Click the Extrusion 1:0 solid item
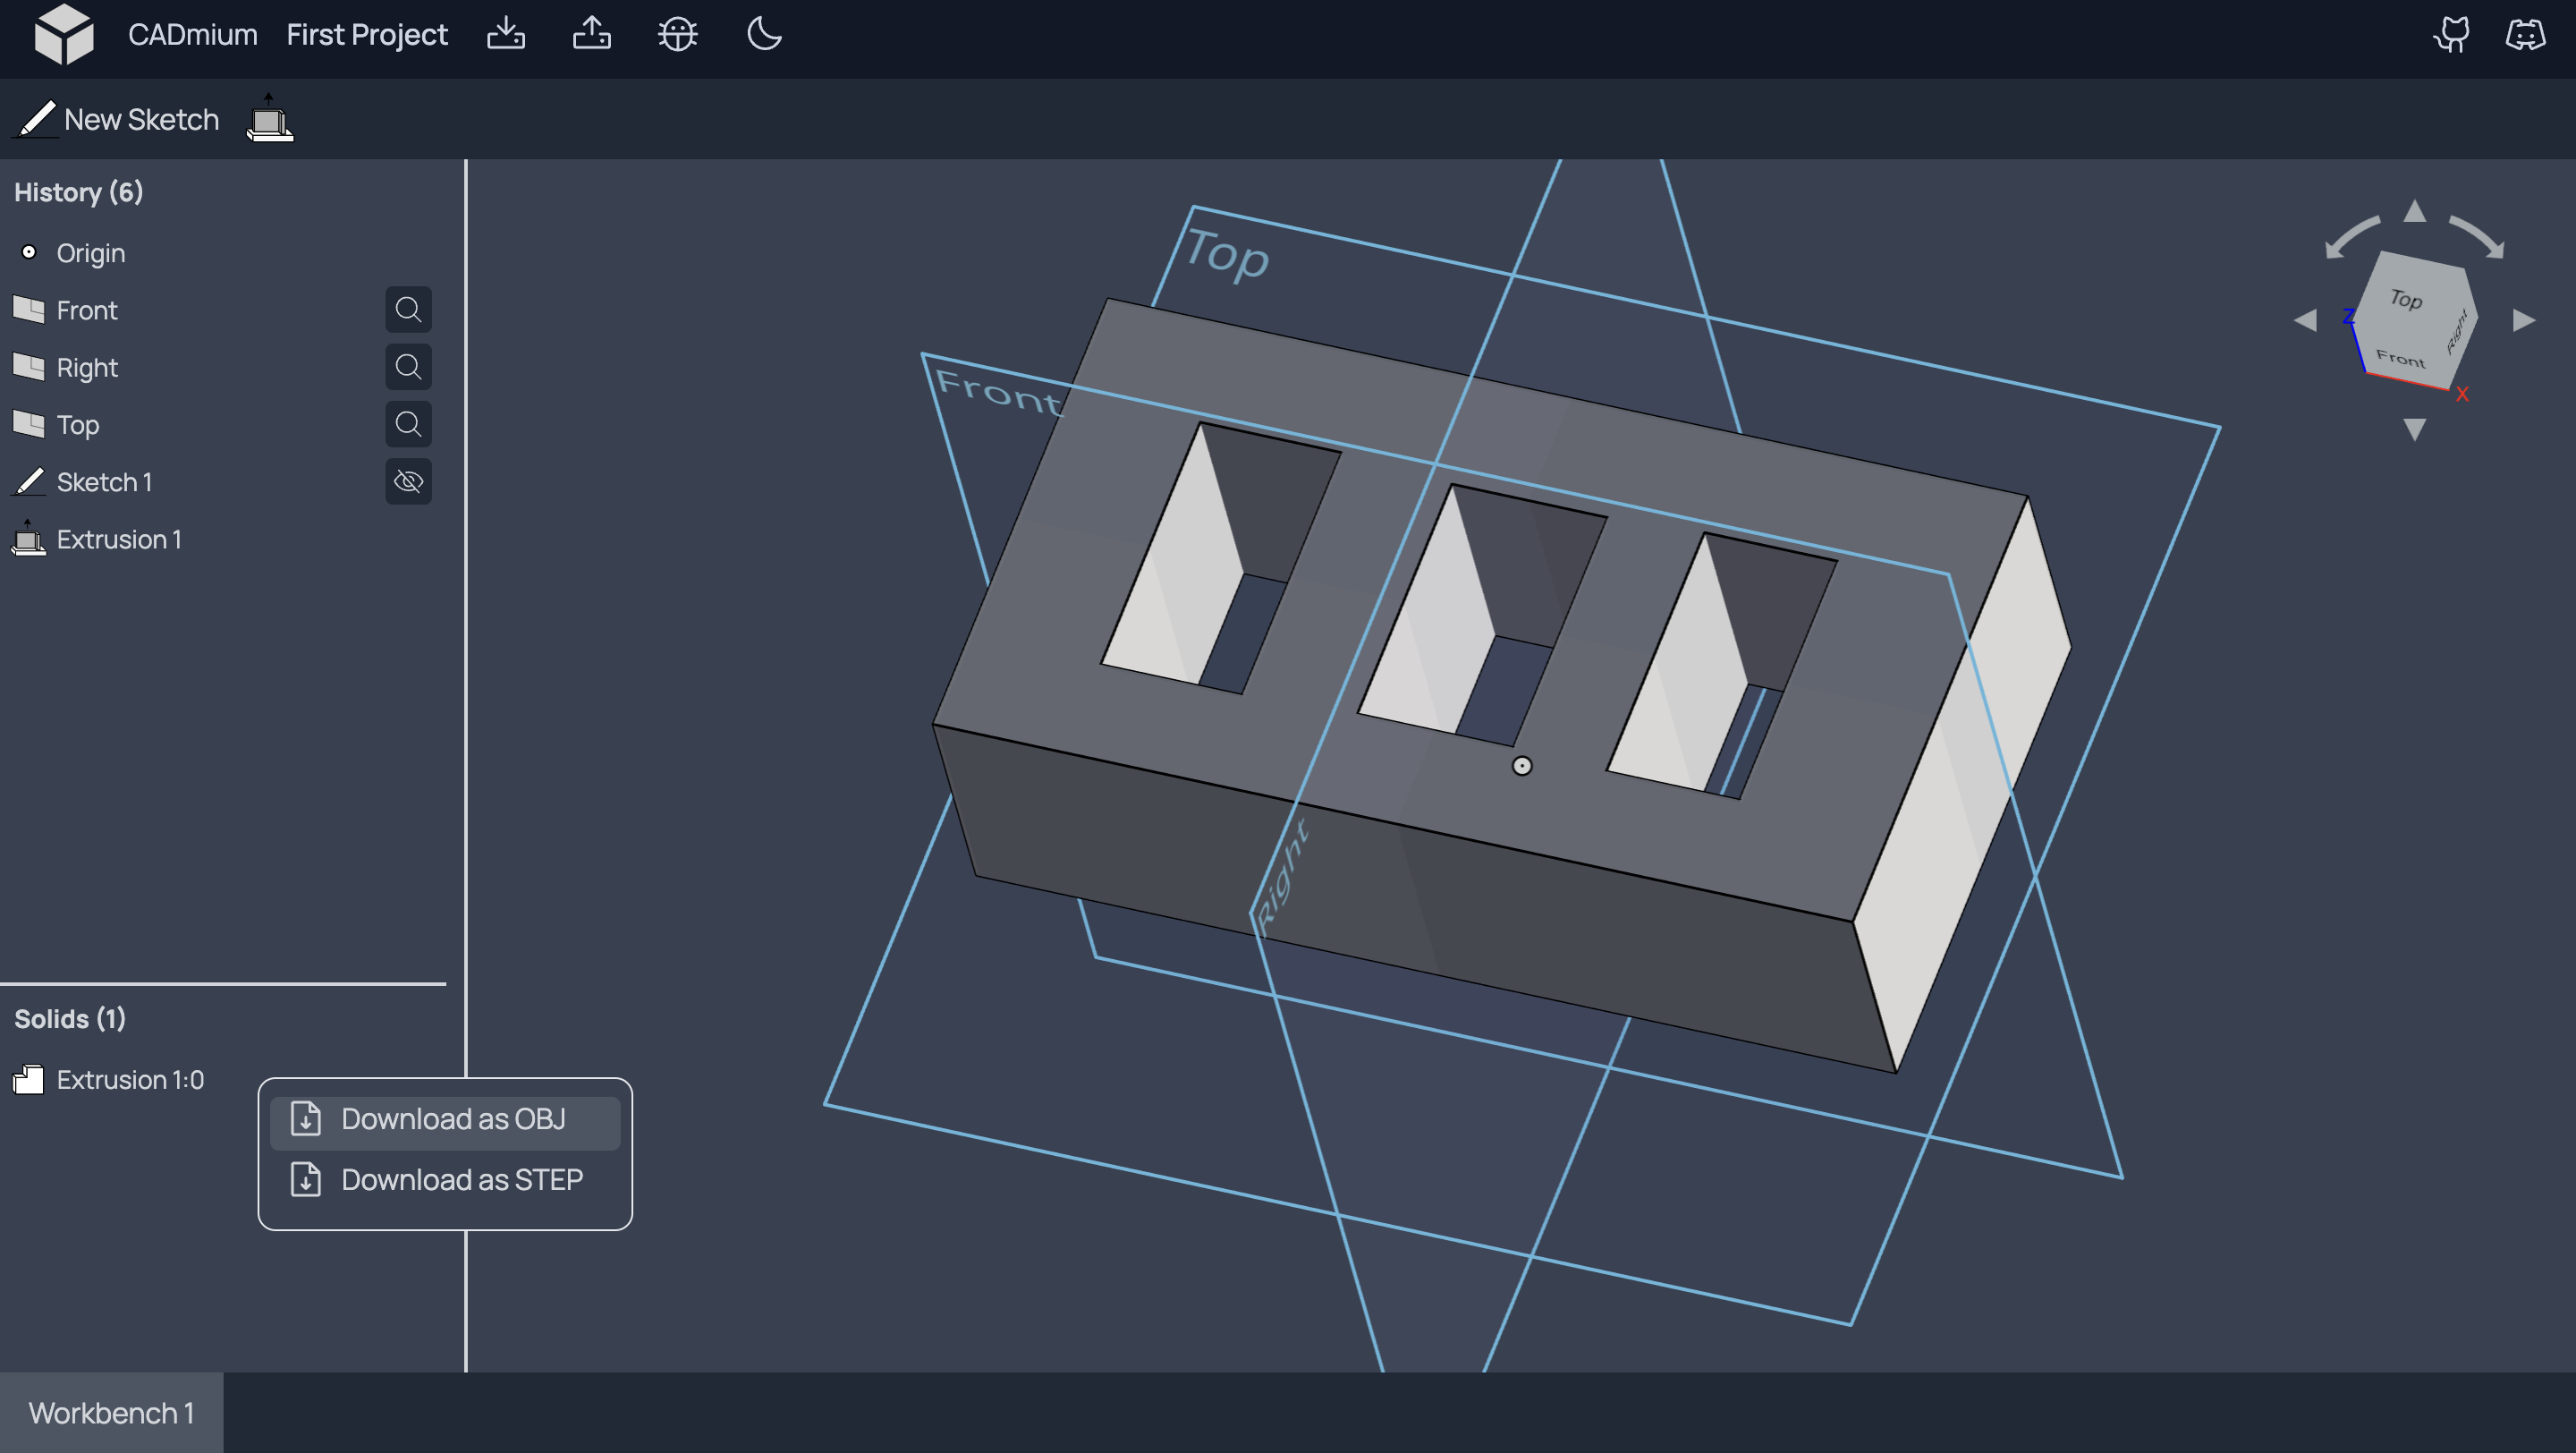This screenshot has height=1453, width=2576. pos(129,1078)
